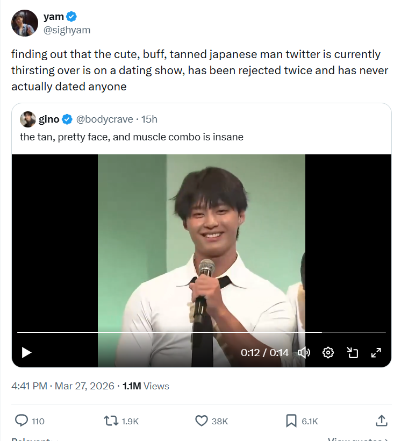The image size is (401, 441).
Task: Open gino's quoted tweet profile name
Action: (x=49, y=119)
